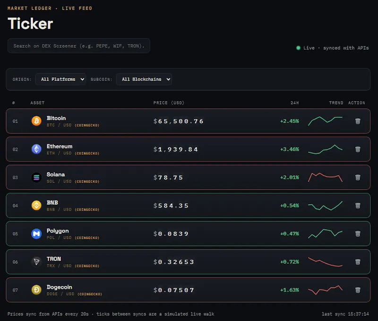Image resolution: width=378 pixels, height=321 pixels.
Task: Click BNB price $584.35
Action: [171, 206]
